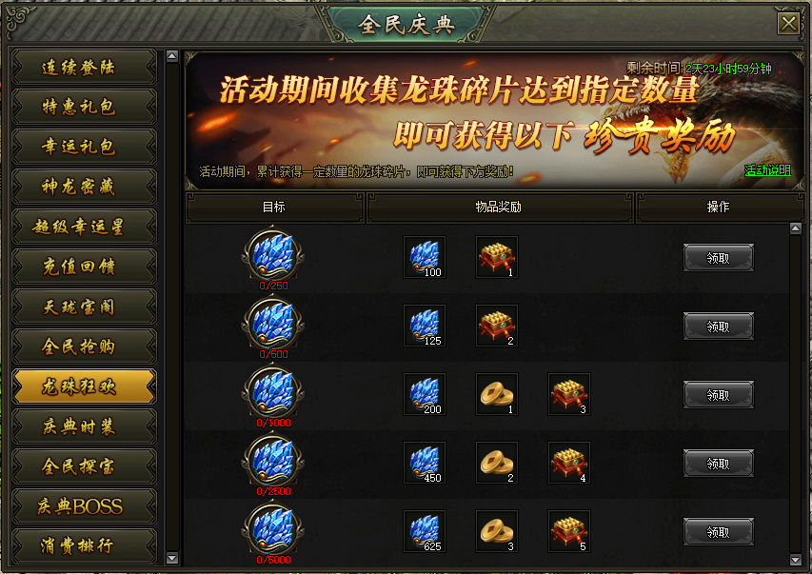This screenshot has width=812, height=574.
Task: Select the gold coin reward with quantity 3
Action: pos(497,531)
